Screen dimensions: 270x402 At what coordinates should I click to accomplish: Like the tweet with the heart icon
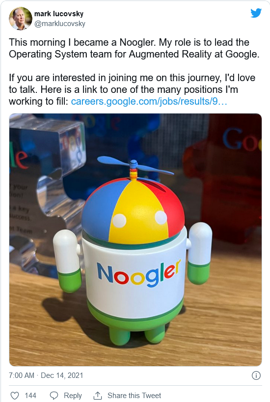15,395
